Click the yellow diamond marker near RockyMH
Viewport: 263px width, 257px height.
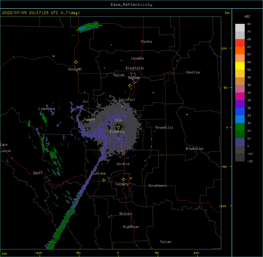76,62
